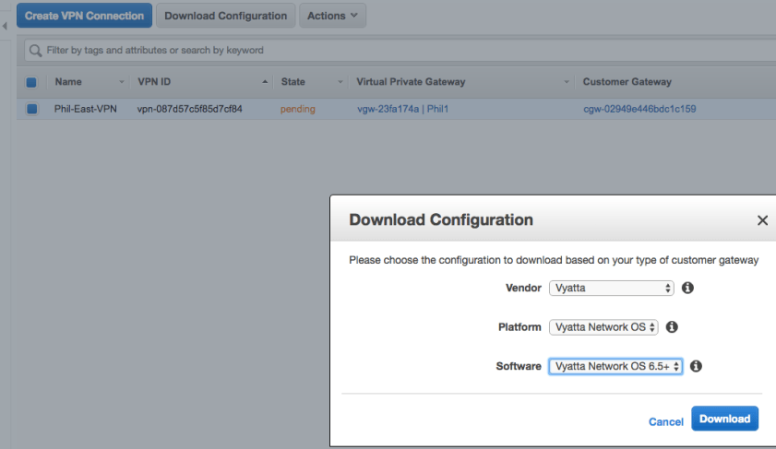
Task: Close the Download Configuration dialog
Action: [x=762, y=220]
